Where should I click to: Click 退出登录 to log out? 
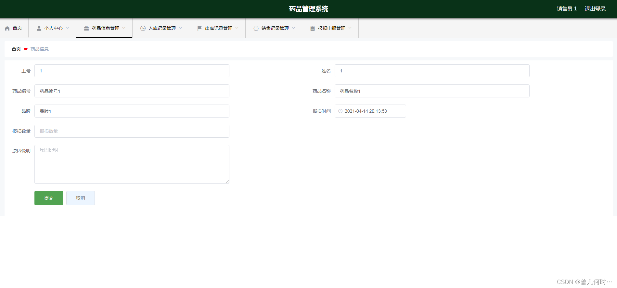(x=595, y=9)
